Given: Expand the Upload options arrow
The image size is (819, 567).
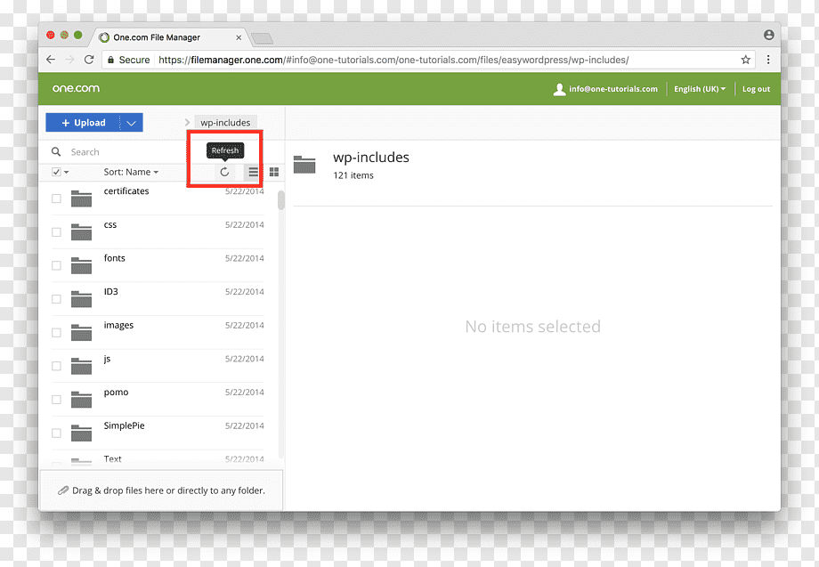Looking at the screenshot, I should tap(132, 123).
